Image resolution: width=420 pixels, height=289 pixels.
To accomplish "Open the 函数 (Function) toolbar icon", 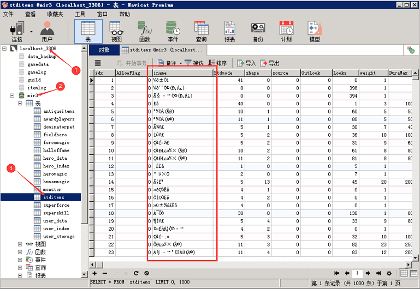I will point(144,31).
